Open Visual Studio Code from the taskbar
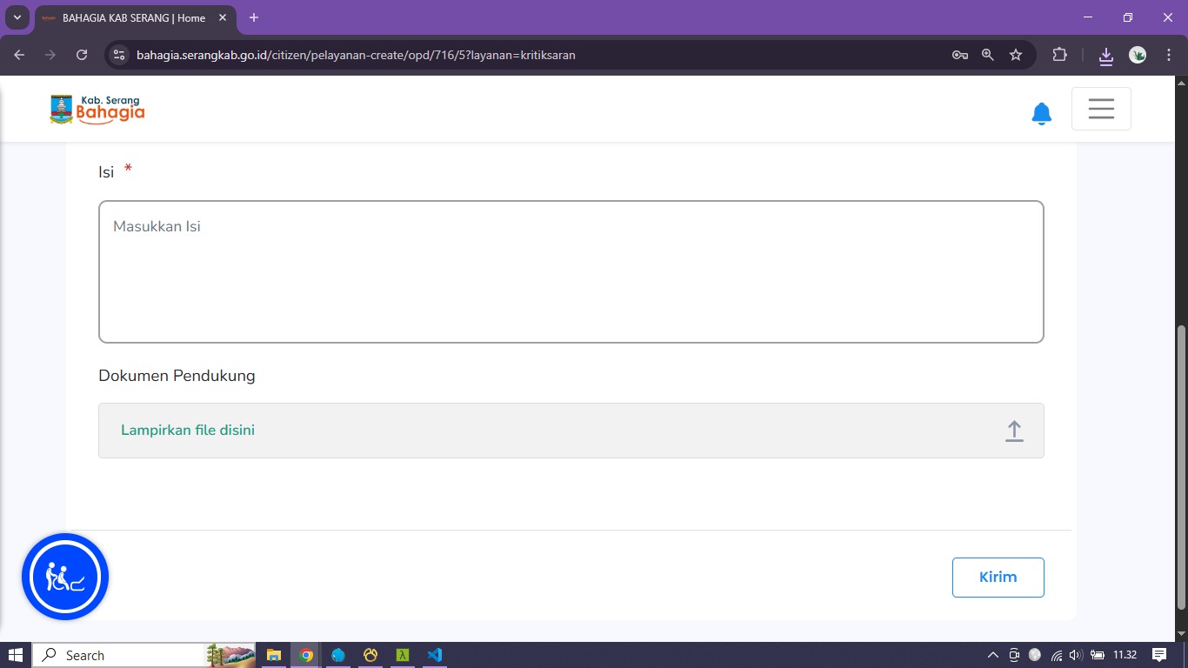Image resolution: width=1188 pixels, height=668 pixels. [x=436, y=655]
